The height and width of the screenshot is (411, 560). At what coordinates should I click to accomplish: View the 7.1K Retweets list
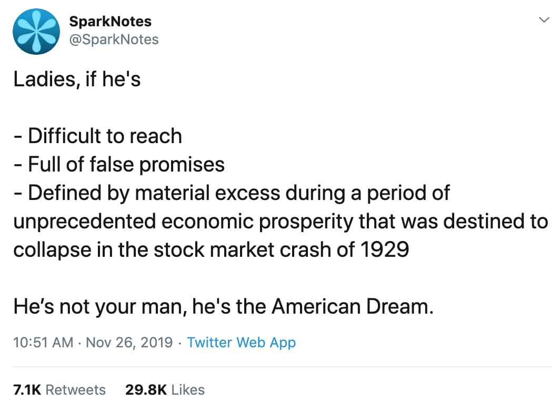59,390
